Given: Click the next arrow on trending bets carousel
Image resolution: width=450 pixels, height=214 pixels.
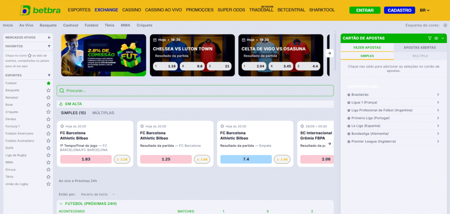Looking at the screenshot, I should coord(330,143).
